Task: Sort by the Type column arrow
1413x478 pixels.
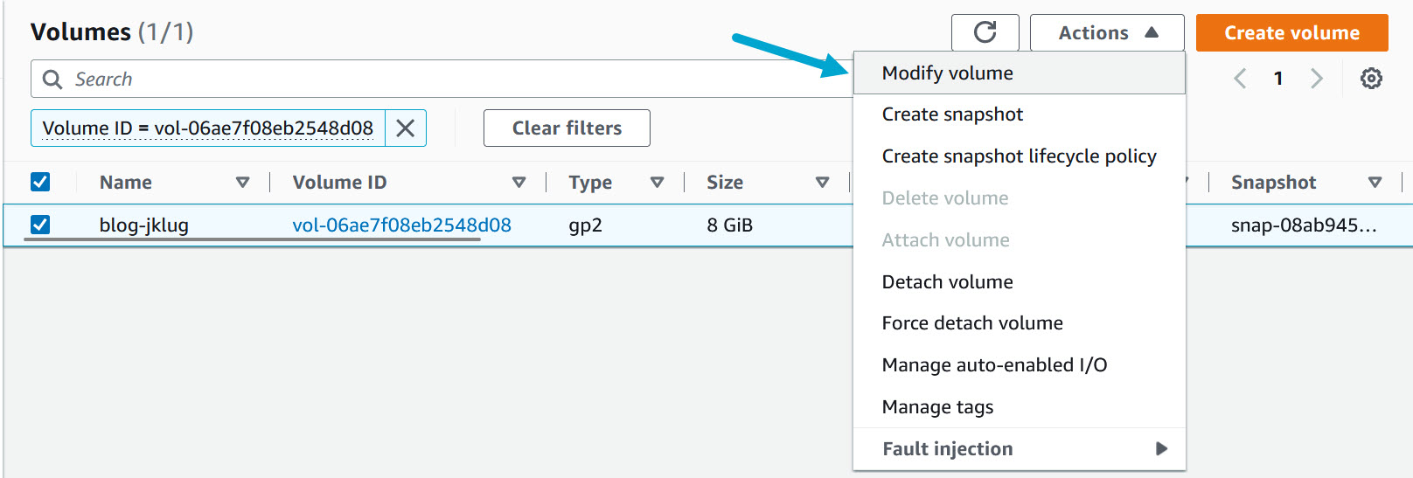Action: click(x=657, y=183)
